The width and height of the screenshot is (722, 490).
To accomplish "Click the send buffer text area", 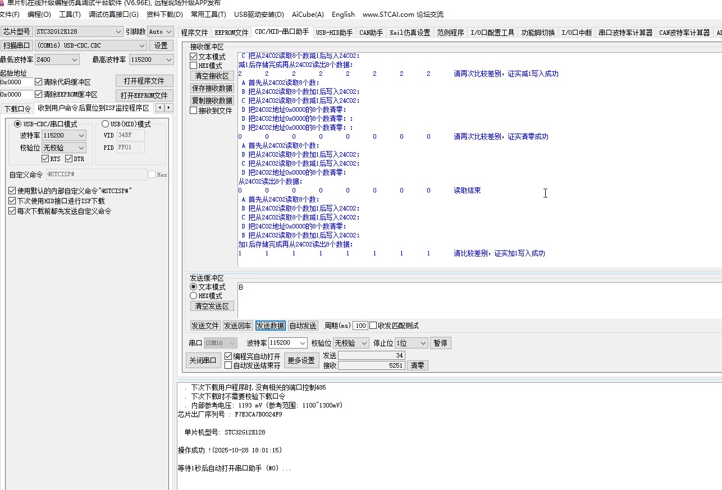I will tap(477, 300).
